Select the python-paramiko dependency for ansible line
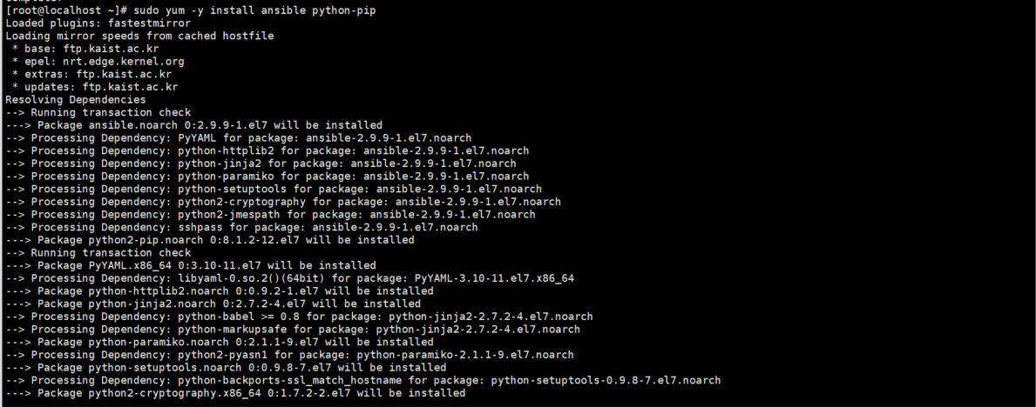This screenshot has height=407, width=1036. point(267,177)
